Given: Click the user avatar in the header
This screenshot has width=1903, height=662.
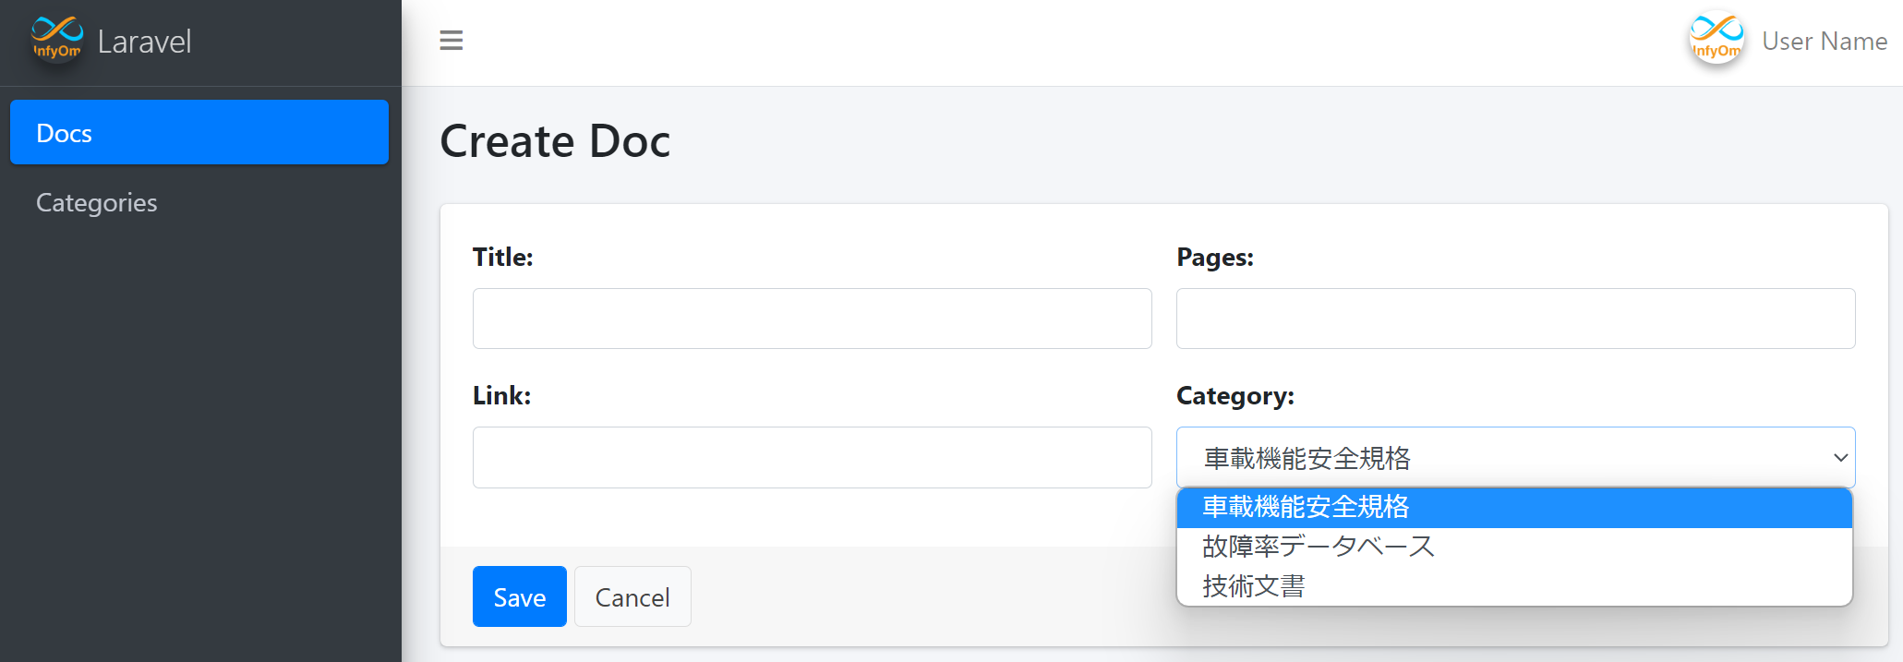Looking at the screenshot, I should (1716, 40).
